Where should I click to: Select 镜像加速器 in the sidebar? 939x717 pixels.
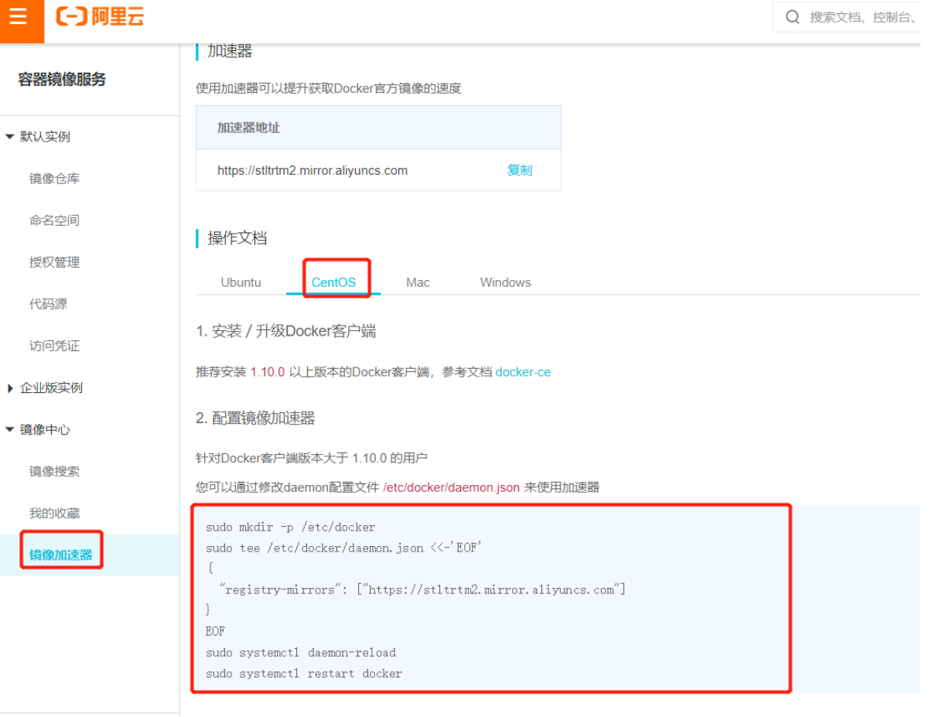pos(61,555)
